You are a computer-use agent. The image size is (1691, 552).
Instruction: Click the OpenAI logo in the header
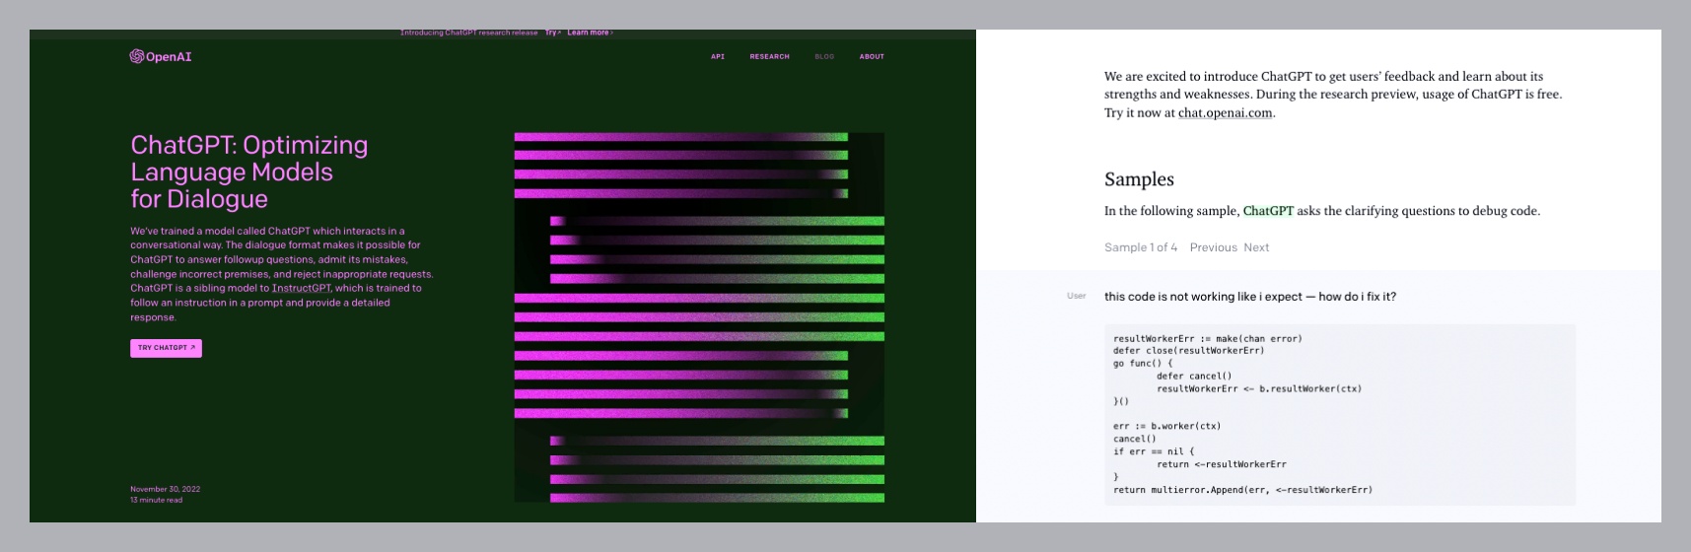pos(161,57)
